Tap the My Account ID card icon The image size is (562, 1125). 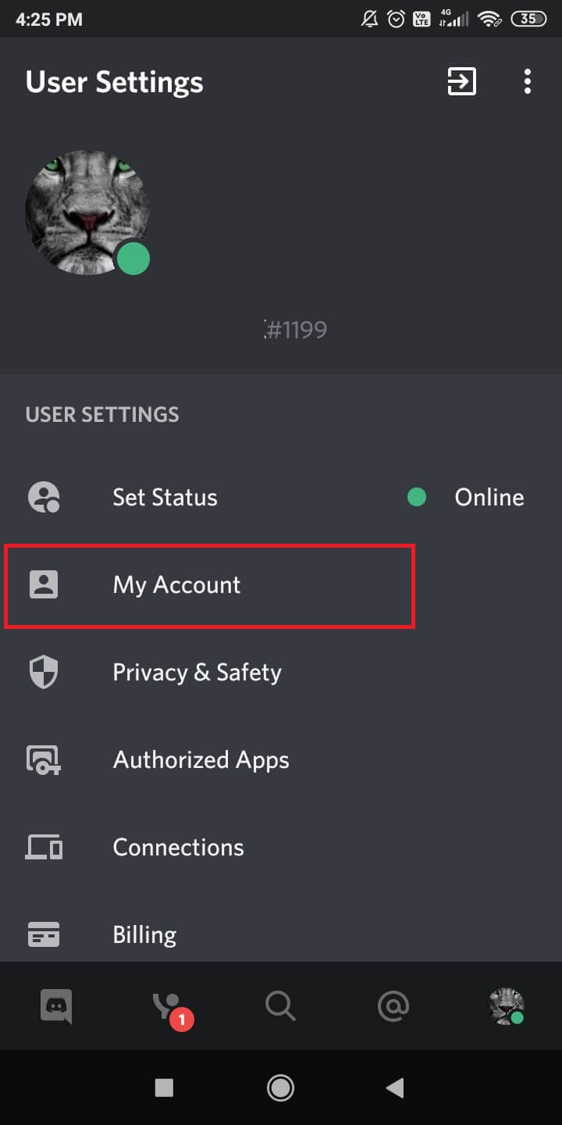44,584
